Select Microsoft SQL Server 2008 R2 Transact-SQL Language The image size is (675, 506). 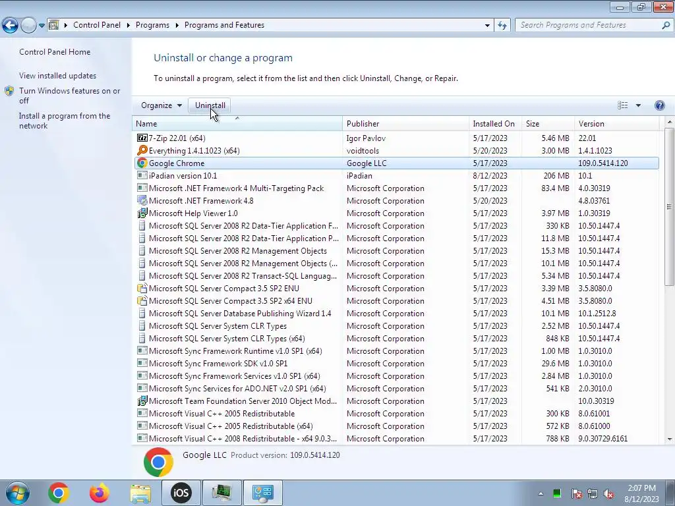243,276
